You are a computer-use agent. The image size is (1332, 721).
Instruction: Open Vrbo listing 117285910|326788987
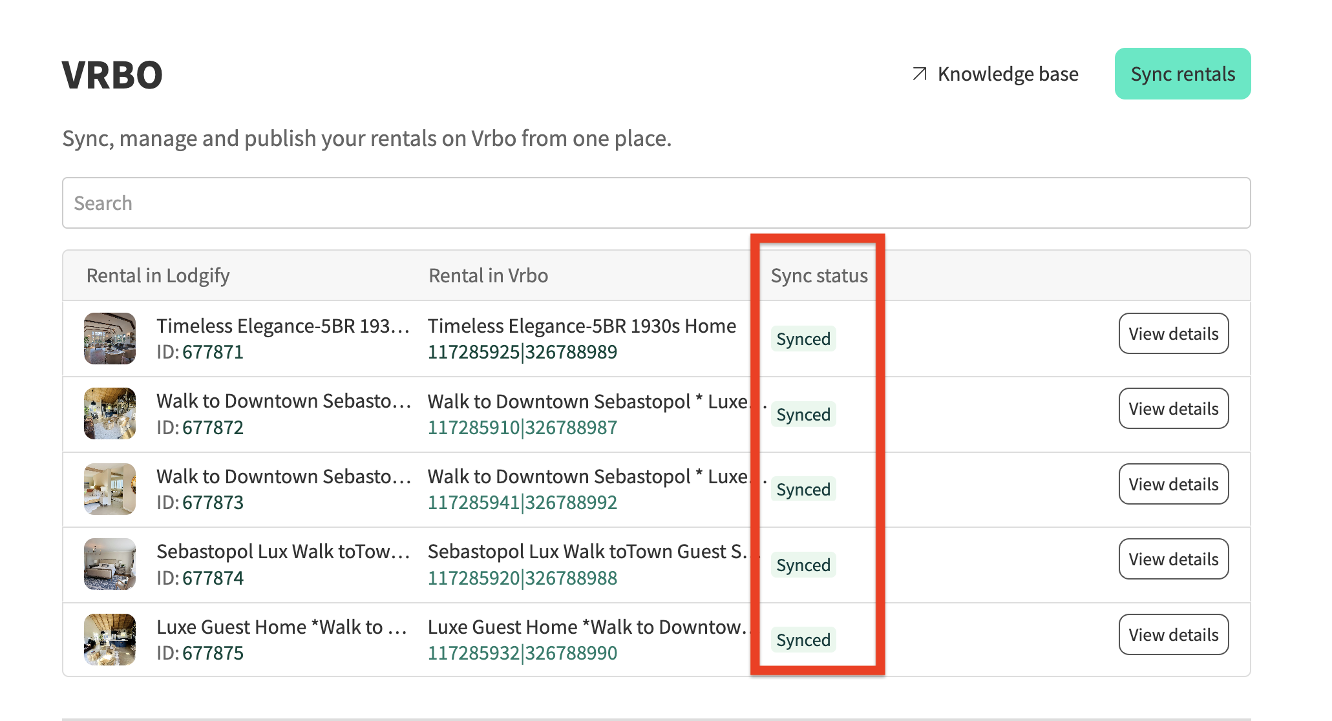(x=522, y=428)
